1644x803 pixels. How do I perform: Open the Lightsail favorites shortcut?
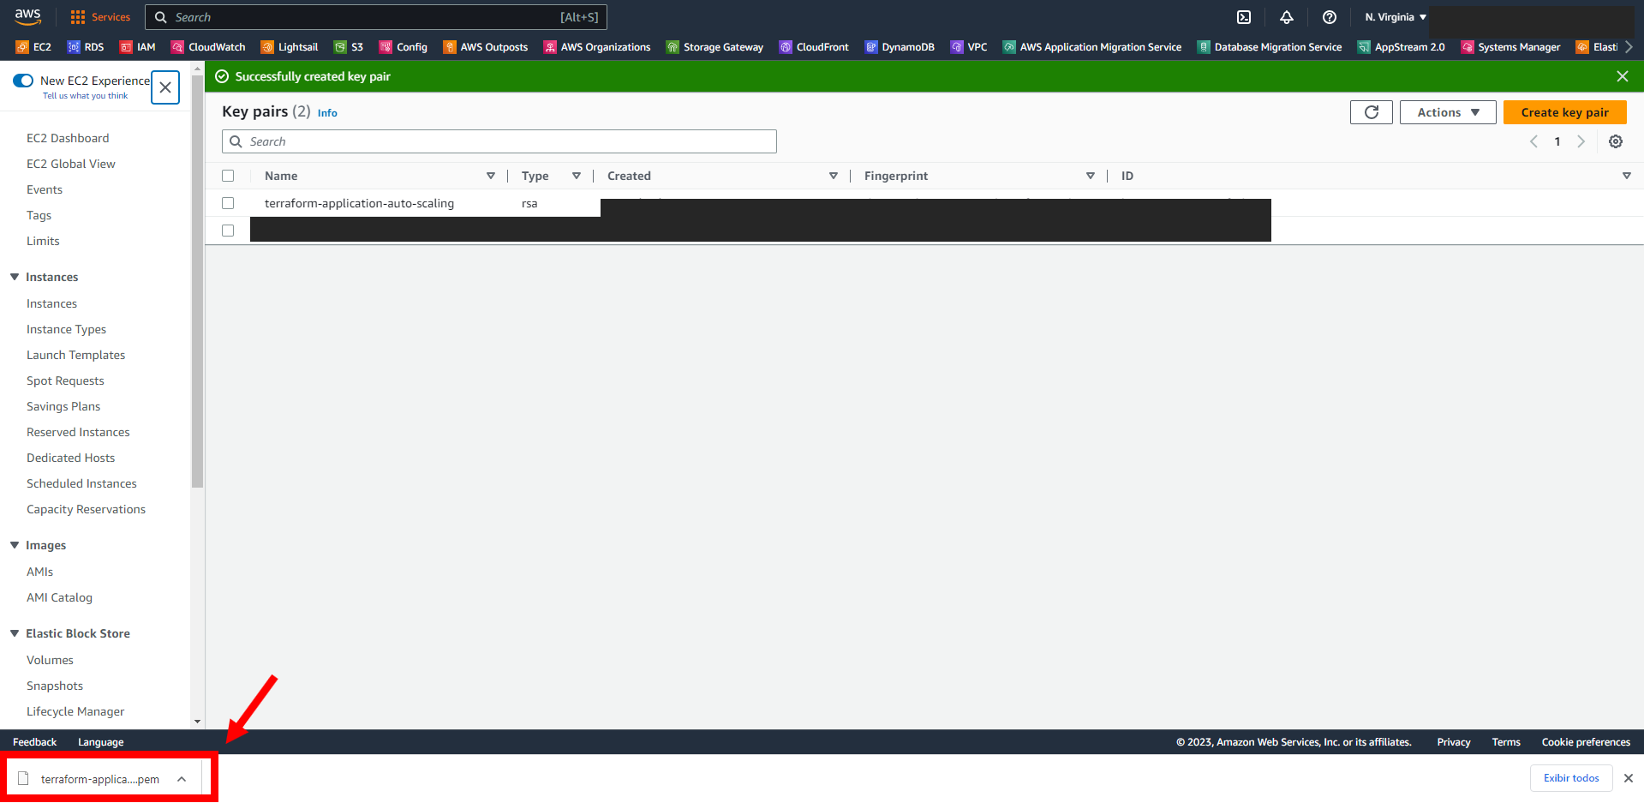click(290, 47)
